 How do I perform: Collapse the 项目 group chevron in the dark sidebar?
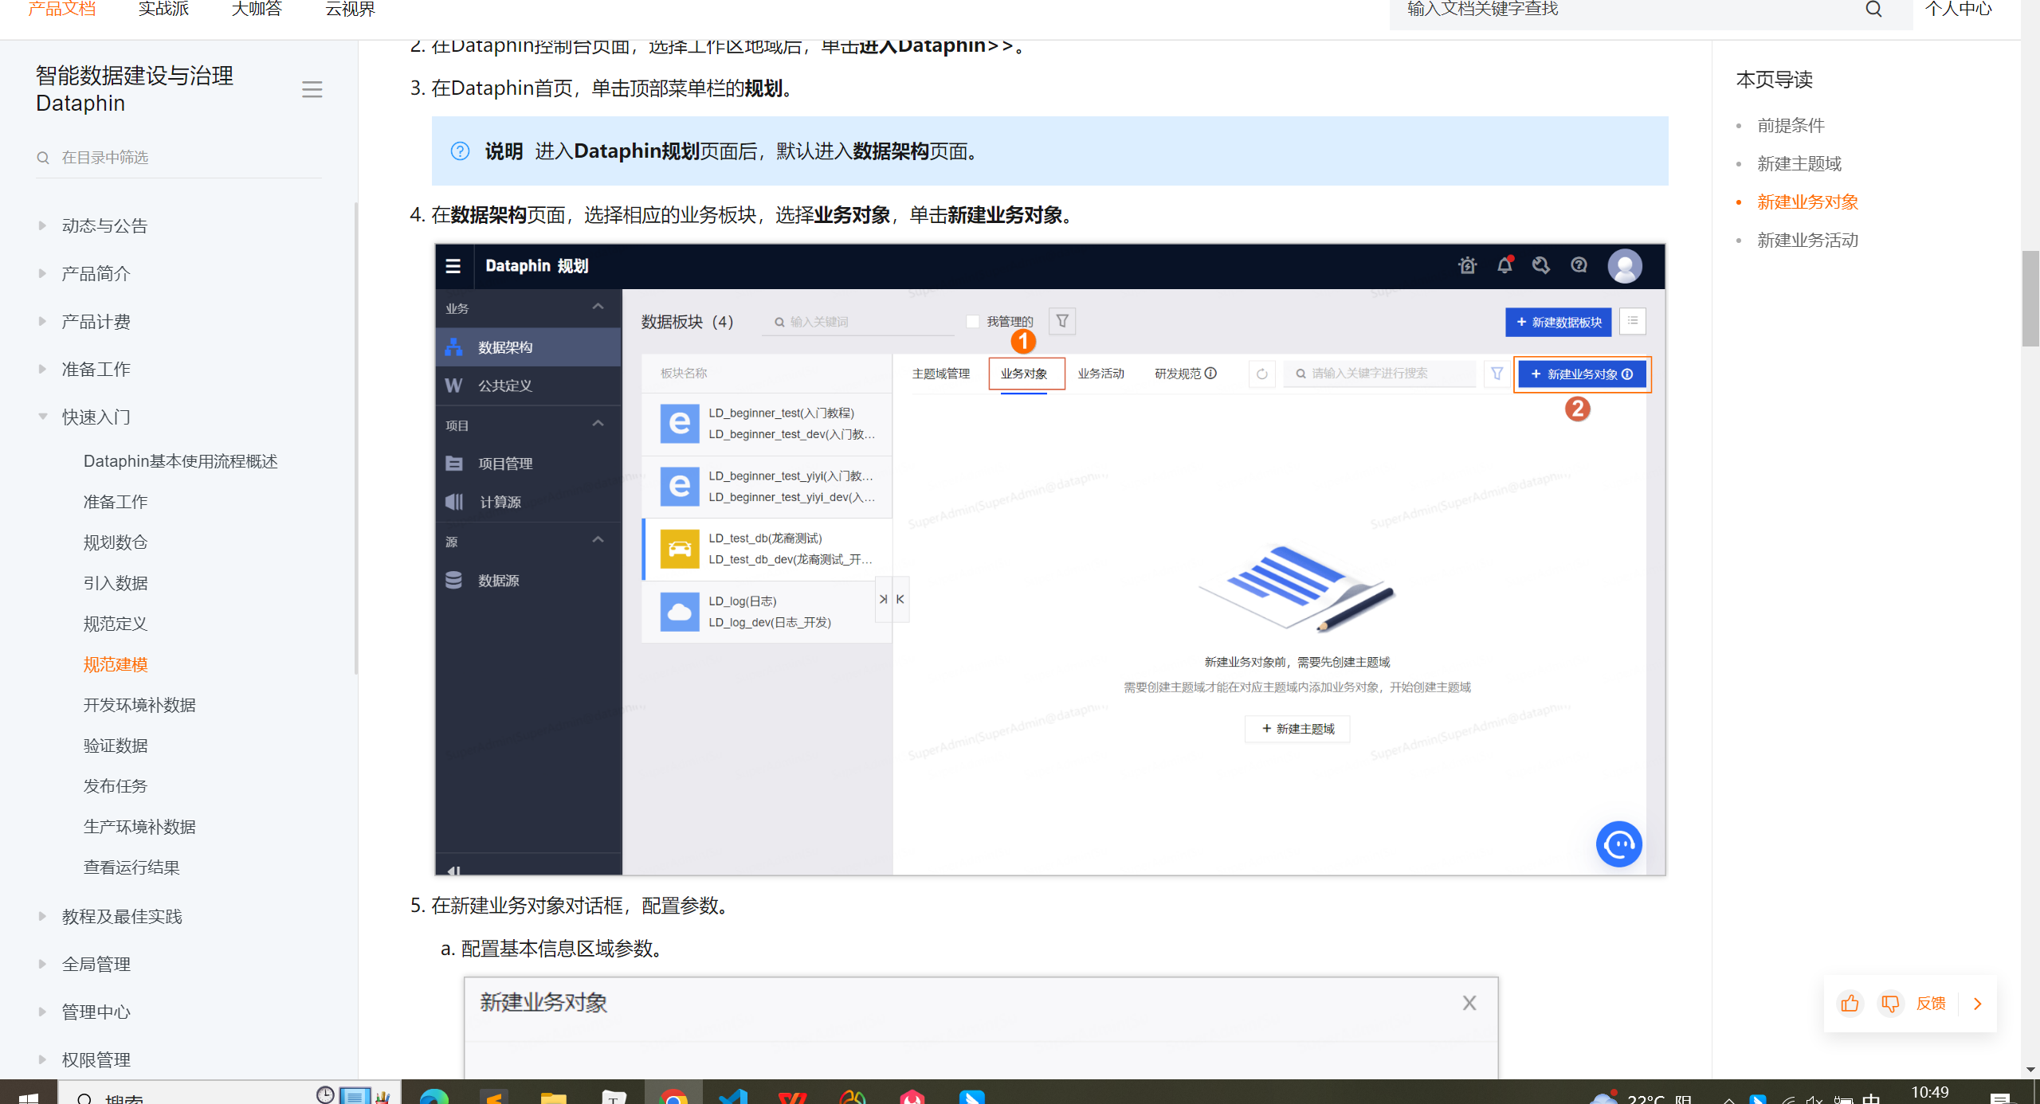(x=598, y=424)
